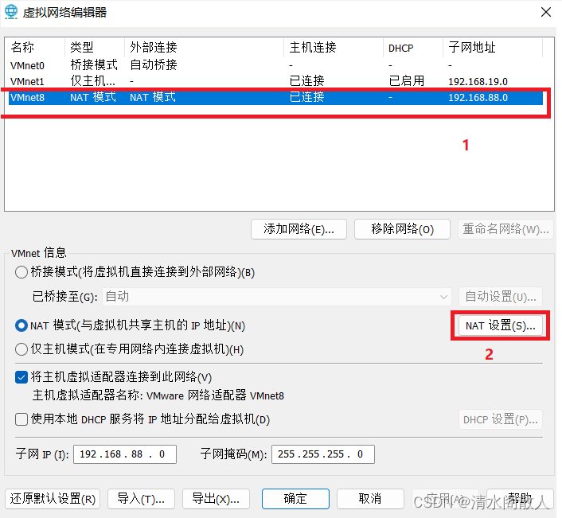Click the 主机连接 column header

pos(334,47)
